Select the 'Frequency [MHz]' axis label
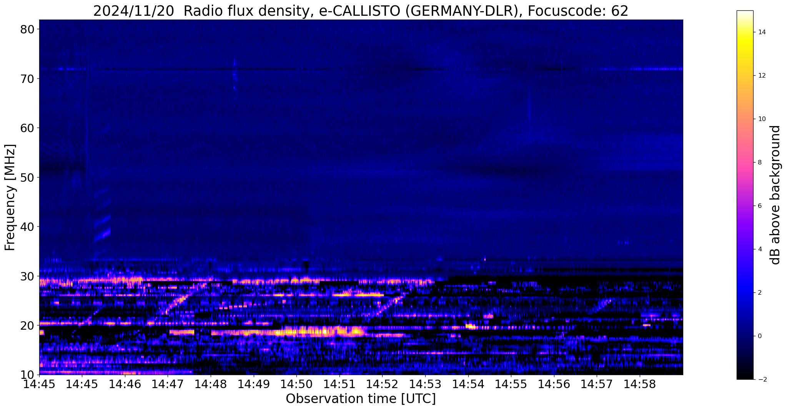 (x=10, y=197)
